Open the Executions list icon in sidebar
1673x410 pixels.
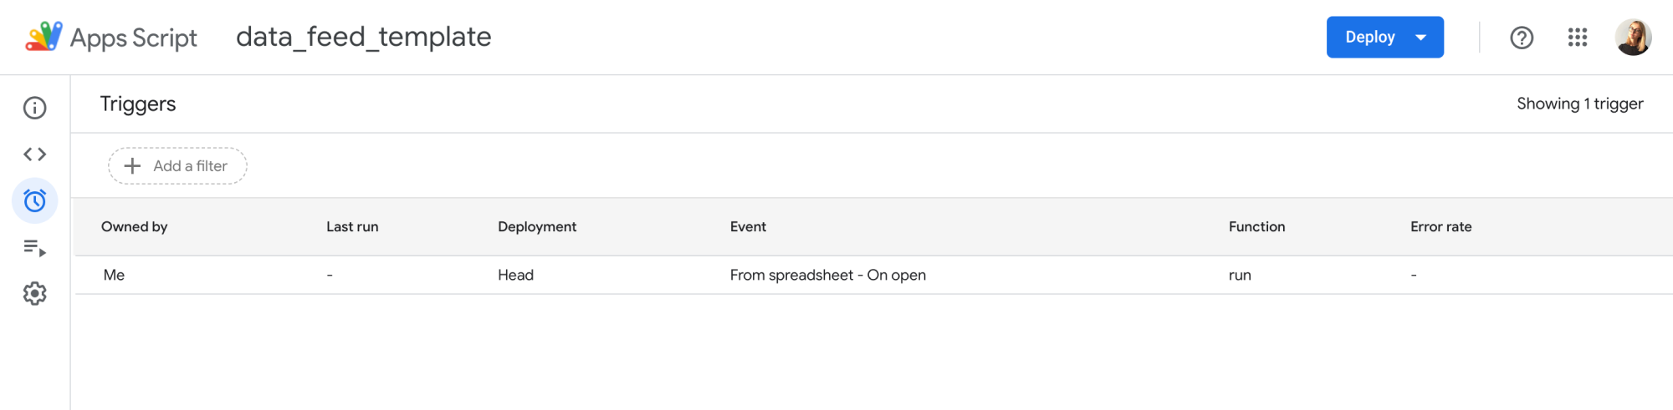[x=35, y=248]
